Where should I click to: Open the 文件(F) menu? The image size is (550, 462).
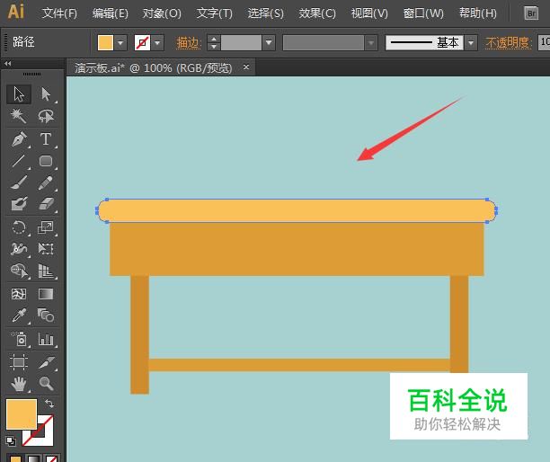tap(59, 13)
